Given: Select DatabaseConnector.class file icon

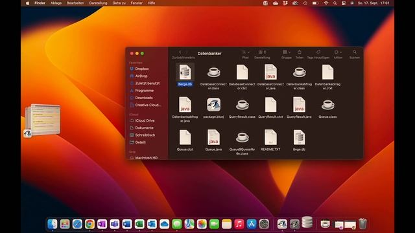Looking at the screenshot, I should pyautogui.click(x=213, y=72).
